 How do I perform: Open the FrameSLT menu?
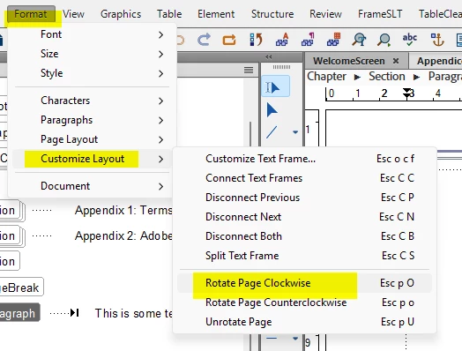[380, 14]
